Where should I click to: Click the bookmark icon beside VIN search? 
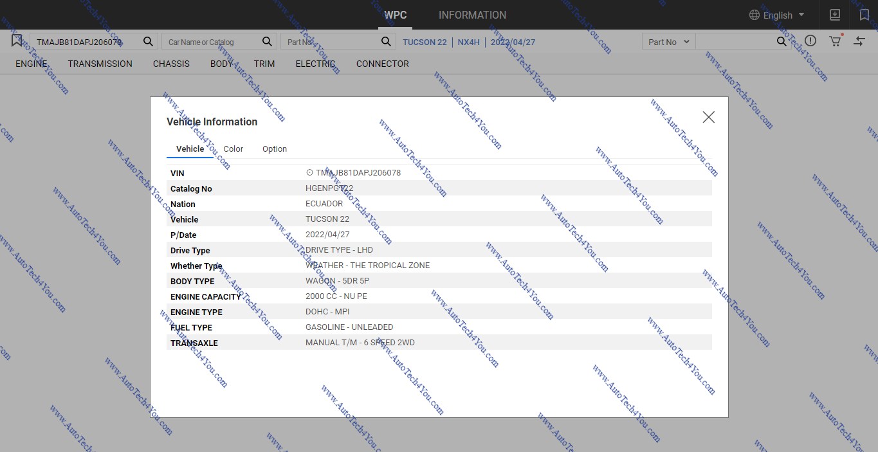pos(16,41)
